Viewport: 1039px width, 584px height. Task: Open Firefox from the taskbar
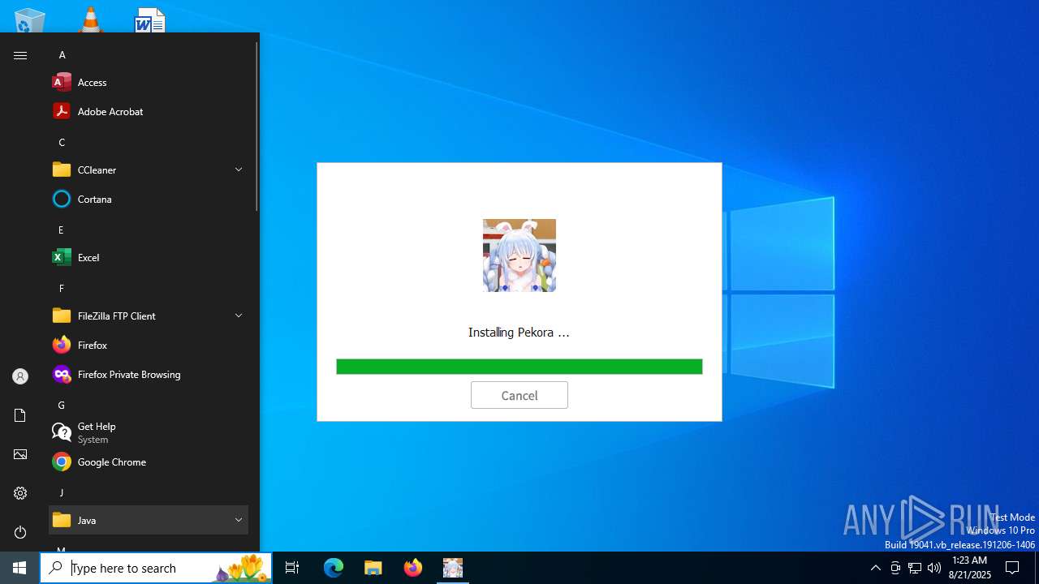412,568
